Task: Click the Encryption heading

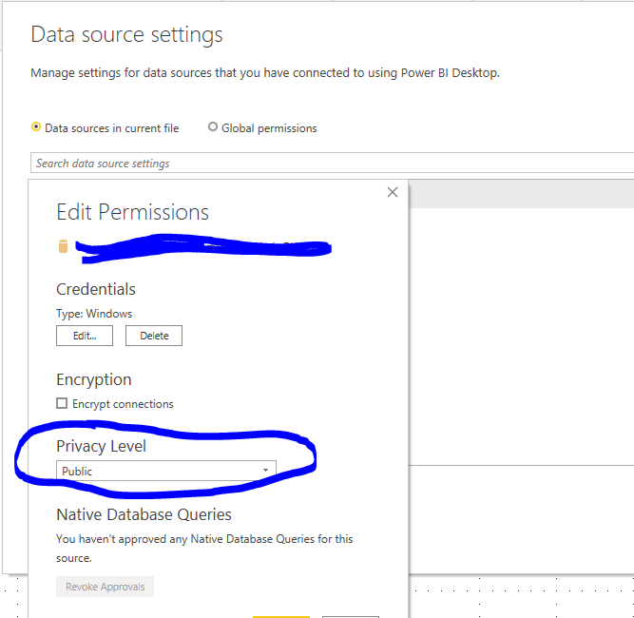Action: 94,379
